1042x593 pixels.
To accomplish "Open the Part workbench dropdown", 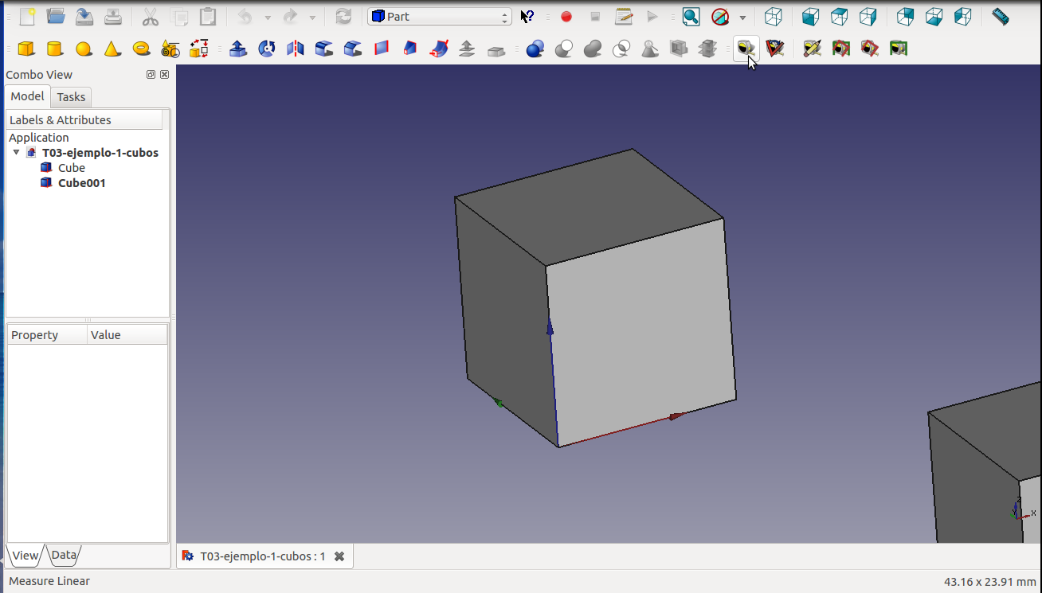I will pyautogui.click(x=439, y=17).
